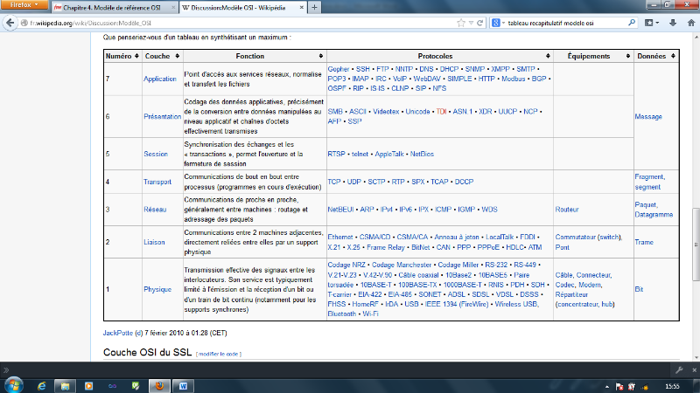Open the Firefox downloads arrow
Image resolution: width=700 pixels, height=393 pixels.
673,23
